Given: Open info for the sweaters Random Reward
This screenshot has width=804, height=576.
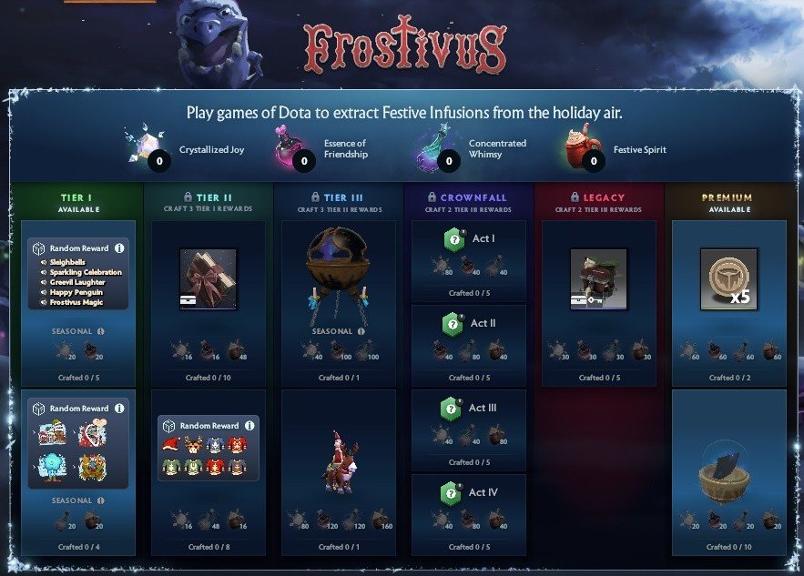Looking at the screenshot, I should tap(249, 425).
